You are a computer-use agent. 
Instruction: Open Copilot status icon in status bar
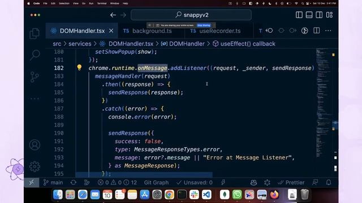(253, 183)
